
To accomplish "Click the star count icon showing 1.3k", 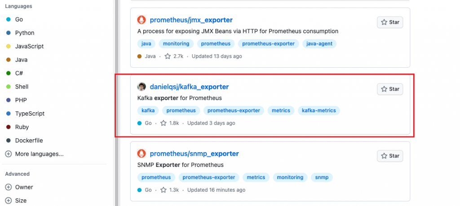I will pos(164,190).
